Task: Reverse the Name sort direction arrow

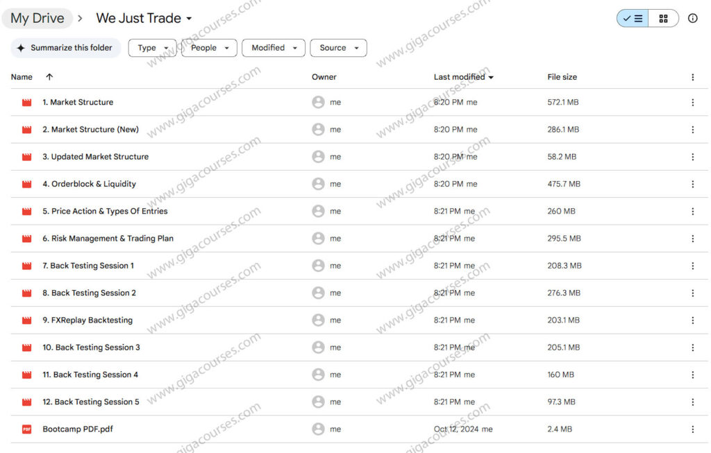Action: point(49,77)
